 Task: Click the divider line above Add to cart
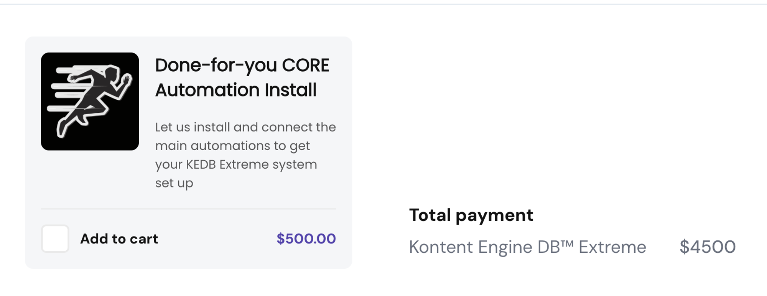click(x=188, y=209)
